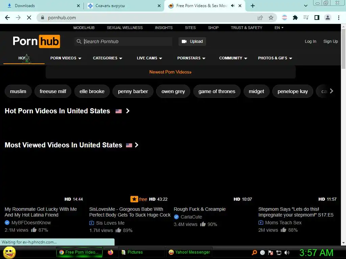Screen dimensions: 346x259
Task: Select the penny barber tag chip
Action: [x=133, y=91]
